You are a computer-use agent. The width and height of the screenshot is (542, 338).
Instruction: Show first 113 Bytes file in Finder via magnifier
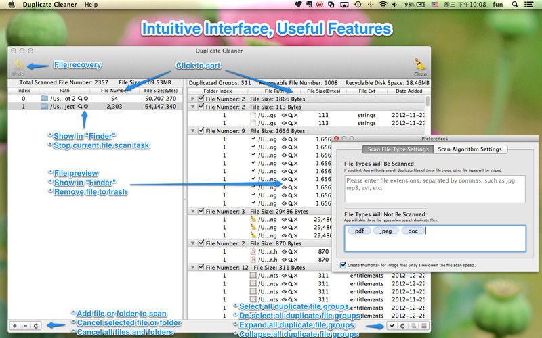coord(291,115)
